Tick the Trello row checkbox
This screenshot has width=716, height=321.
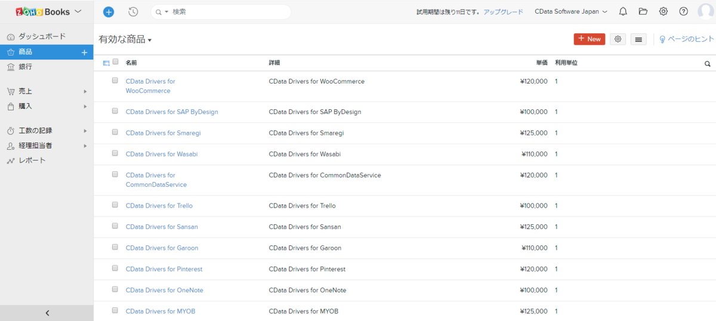[115, 205]
